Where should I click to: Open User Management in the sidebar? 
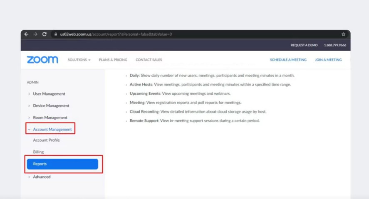coord(49,94)
